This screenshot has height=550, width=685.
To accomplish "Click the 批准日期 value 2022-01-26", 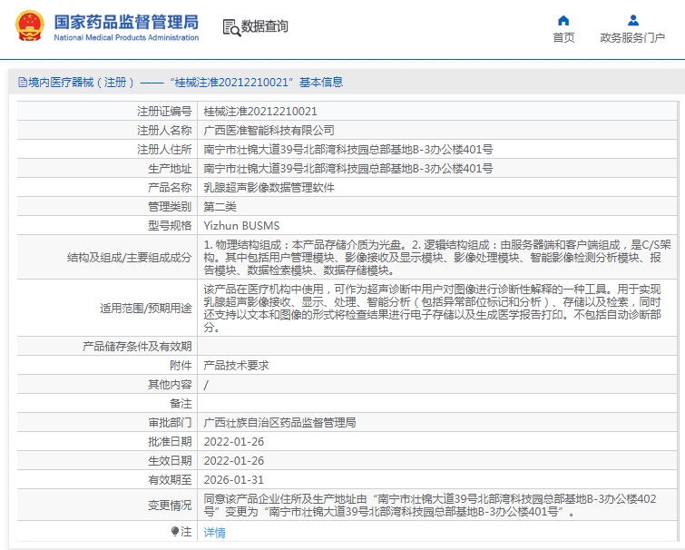I will click(x=234, y=442).
